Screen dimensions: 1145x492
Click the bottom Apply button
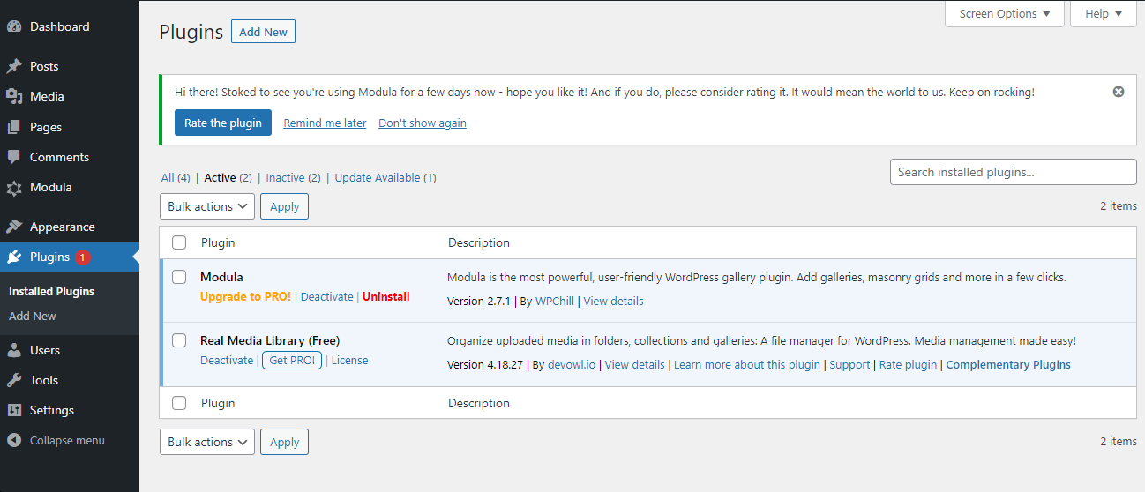tap(284, 442)
